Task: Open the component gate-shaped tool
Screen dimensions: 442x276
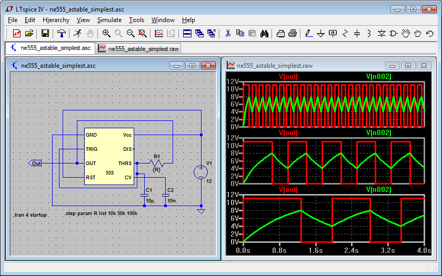Action: pos(394,34)
